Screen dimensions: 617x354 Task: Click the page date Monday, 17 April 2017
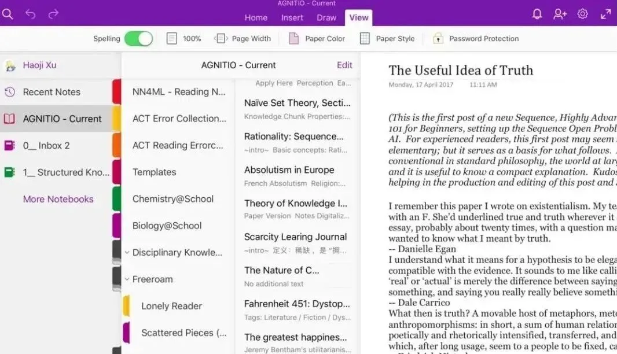(x=421, y=84)
